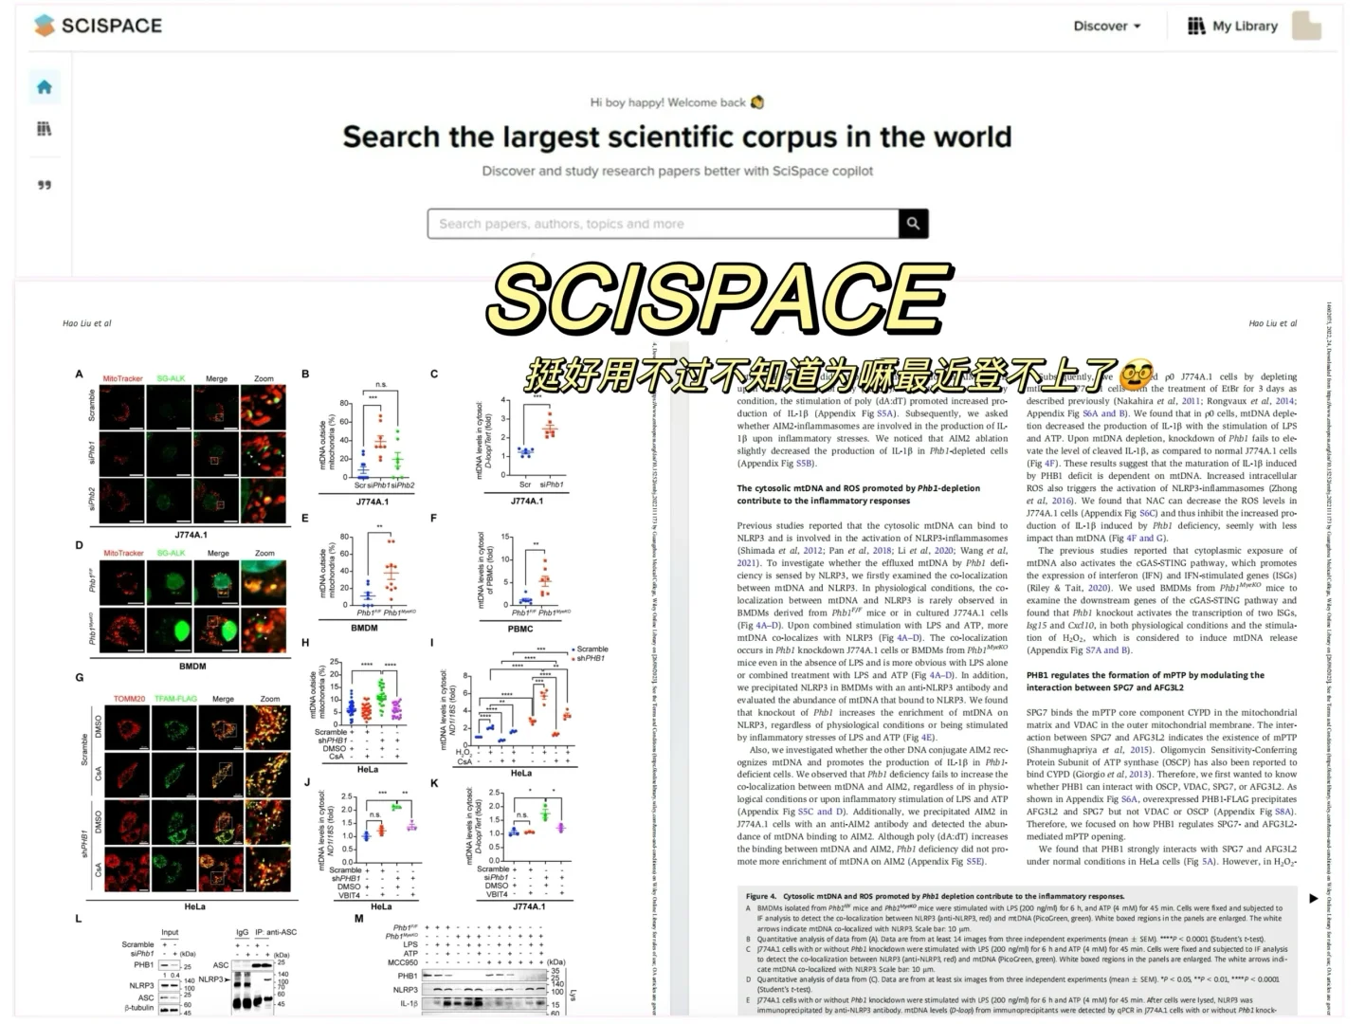Click the "IP: anti-ASC" label in panel L
The width and height of the screenshot is (1365, 1024).
click(x=276, y=932)
